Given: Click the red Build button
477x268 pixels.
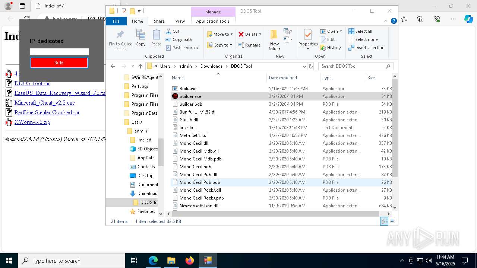Looking at the screenshot, I should (59, 63).
